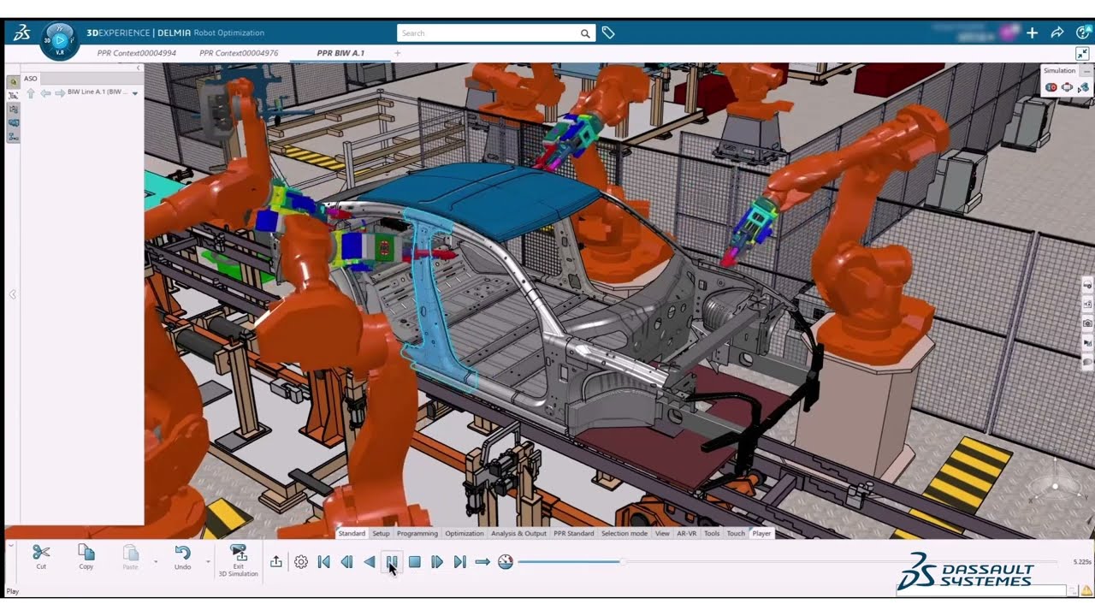The width and height of the screenshot is (1095, 616).
Task: Open the Selection mode tab
Action: pyautogui.click(x=624, y=533)
